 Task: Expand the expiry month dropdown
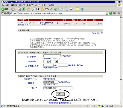point(48,61)
